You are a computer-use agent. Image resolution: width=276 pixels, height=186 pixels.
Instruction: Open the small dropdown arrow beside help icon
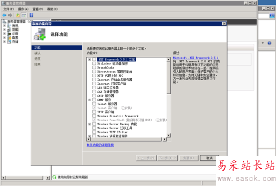263,43
